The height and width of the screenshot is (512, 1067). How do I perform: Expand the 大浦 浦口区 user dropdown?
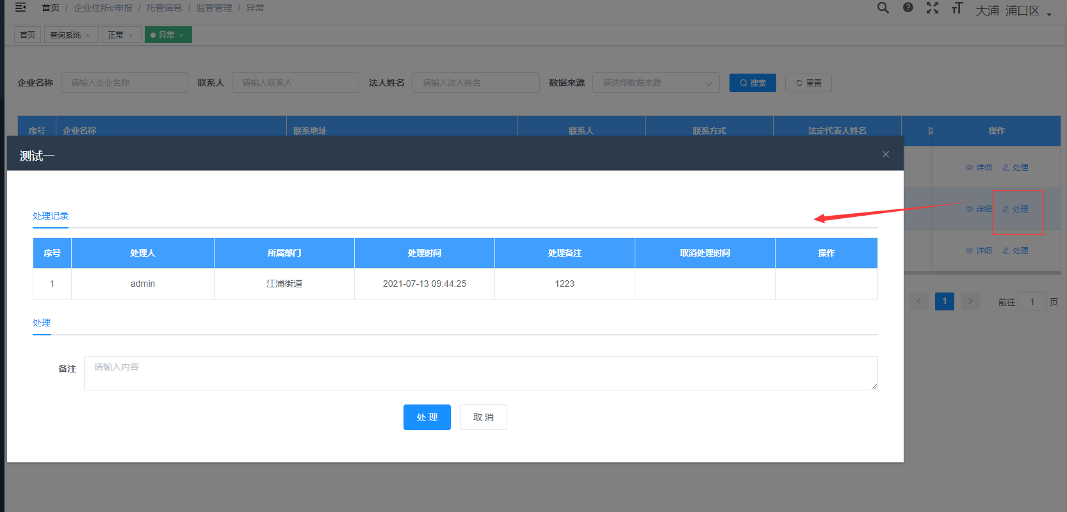pos(1013,11)
